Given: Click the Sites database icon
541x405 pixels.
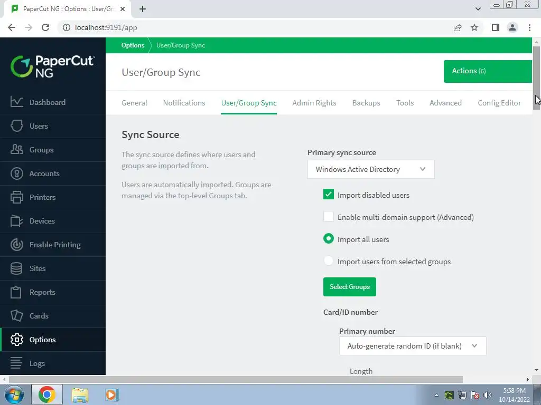Looking at the screenshot, I should (16, 268).
